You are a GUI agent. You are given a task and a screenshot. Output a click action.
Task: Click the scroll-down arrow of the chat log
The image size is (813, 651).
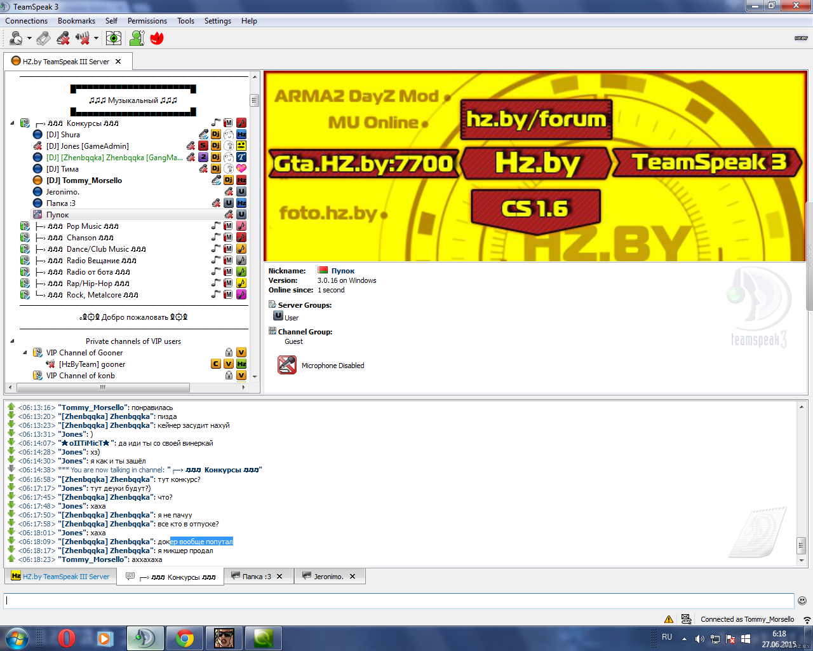coord(802,561)
